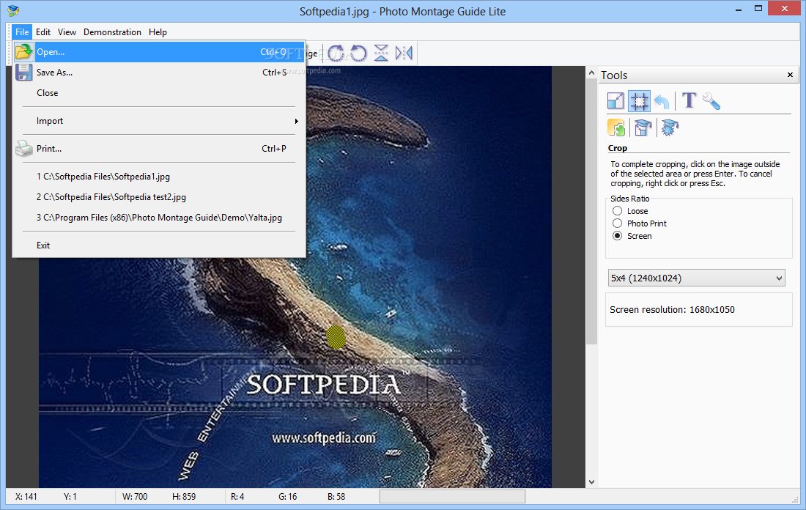Expand the Import submenu arrow
The width and height of the screenshot is (806, 510).
pyautogui.click(x=296, y=122)
